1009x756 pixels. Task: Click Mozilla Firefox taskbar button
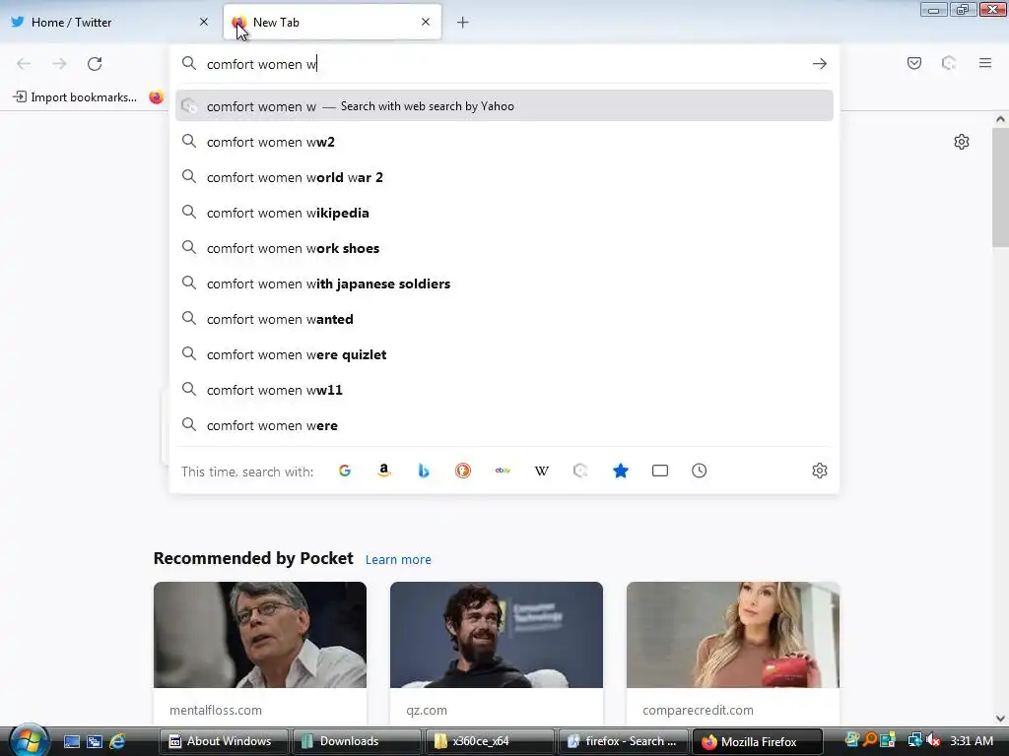756,741
